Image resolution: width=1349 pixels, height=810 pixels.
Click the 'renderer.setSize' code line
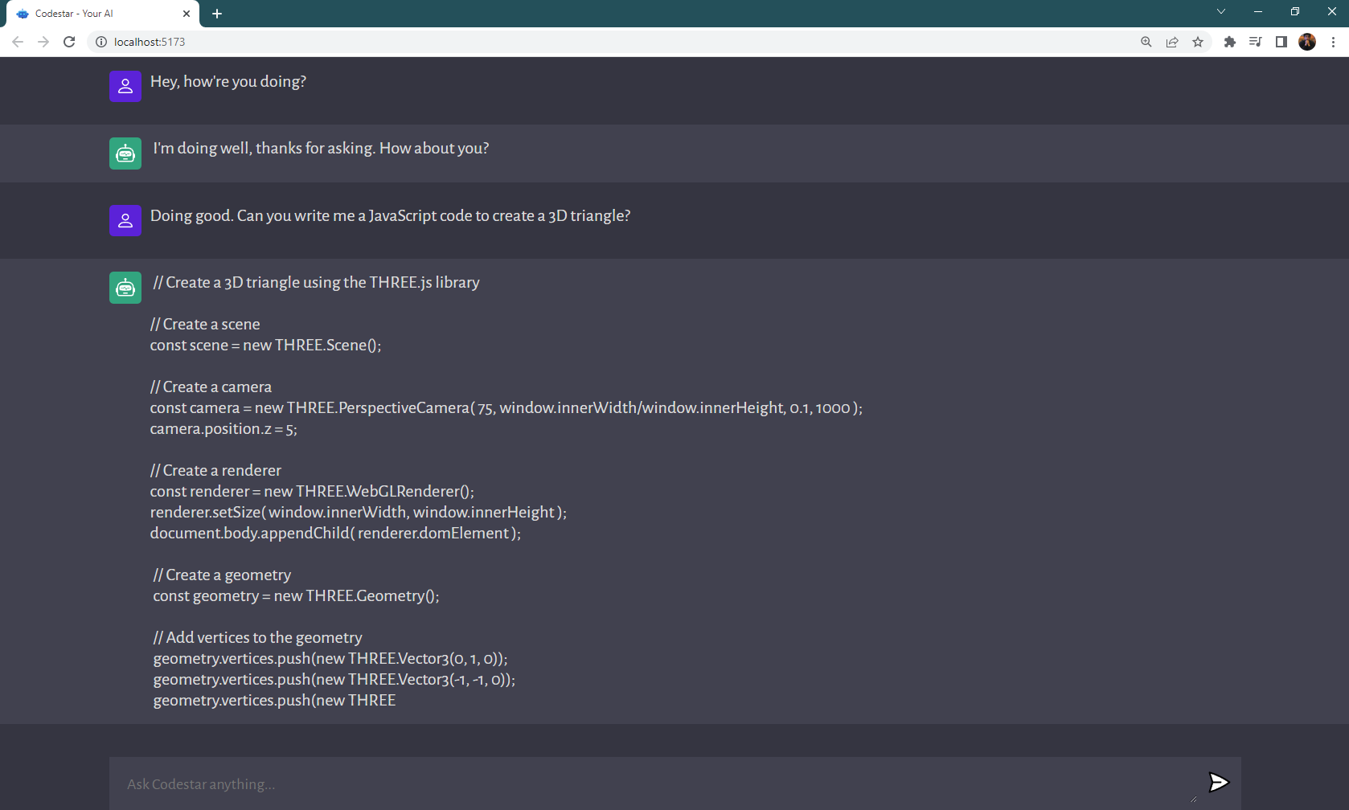(358, 512)
